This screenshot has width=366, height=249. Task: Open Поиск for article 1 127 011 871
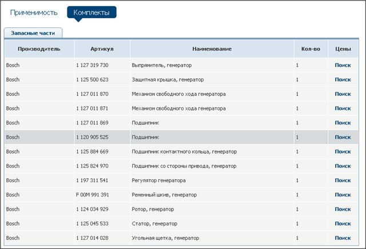343,108
